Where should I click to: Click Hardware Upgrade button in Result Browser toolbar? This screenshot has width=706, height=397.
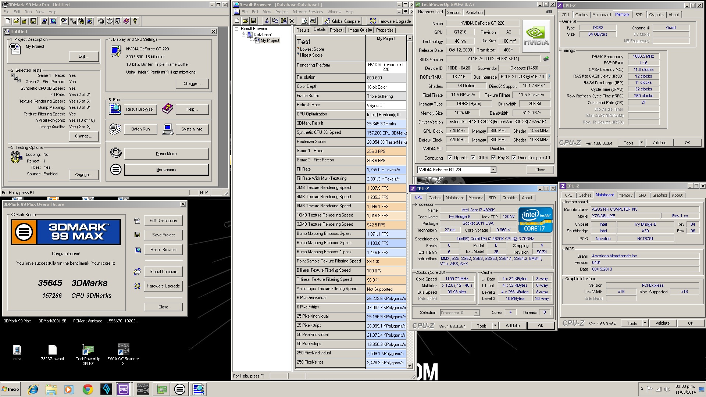(x=390, y=21)
